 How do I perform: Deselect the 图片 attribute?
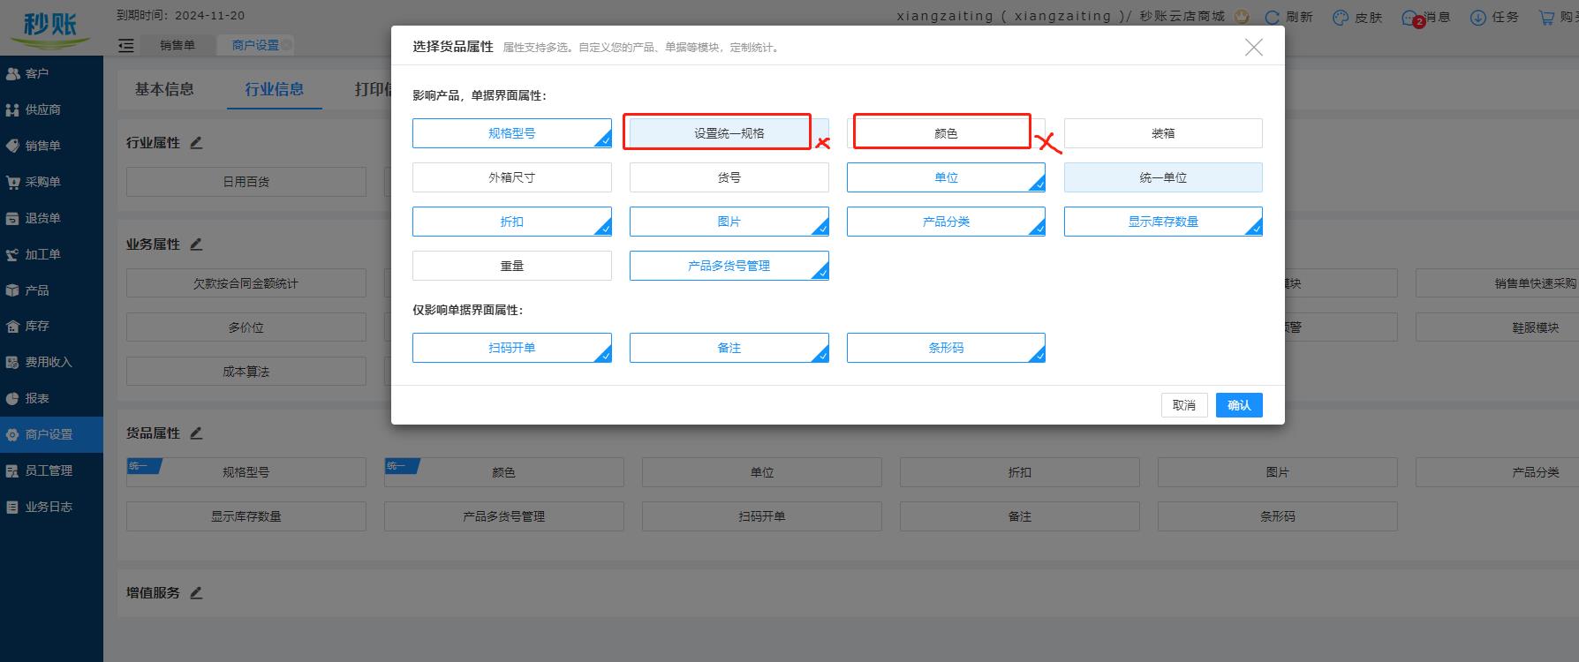coord(729,222)
